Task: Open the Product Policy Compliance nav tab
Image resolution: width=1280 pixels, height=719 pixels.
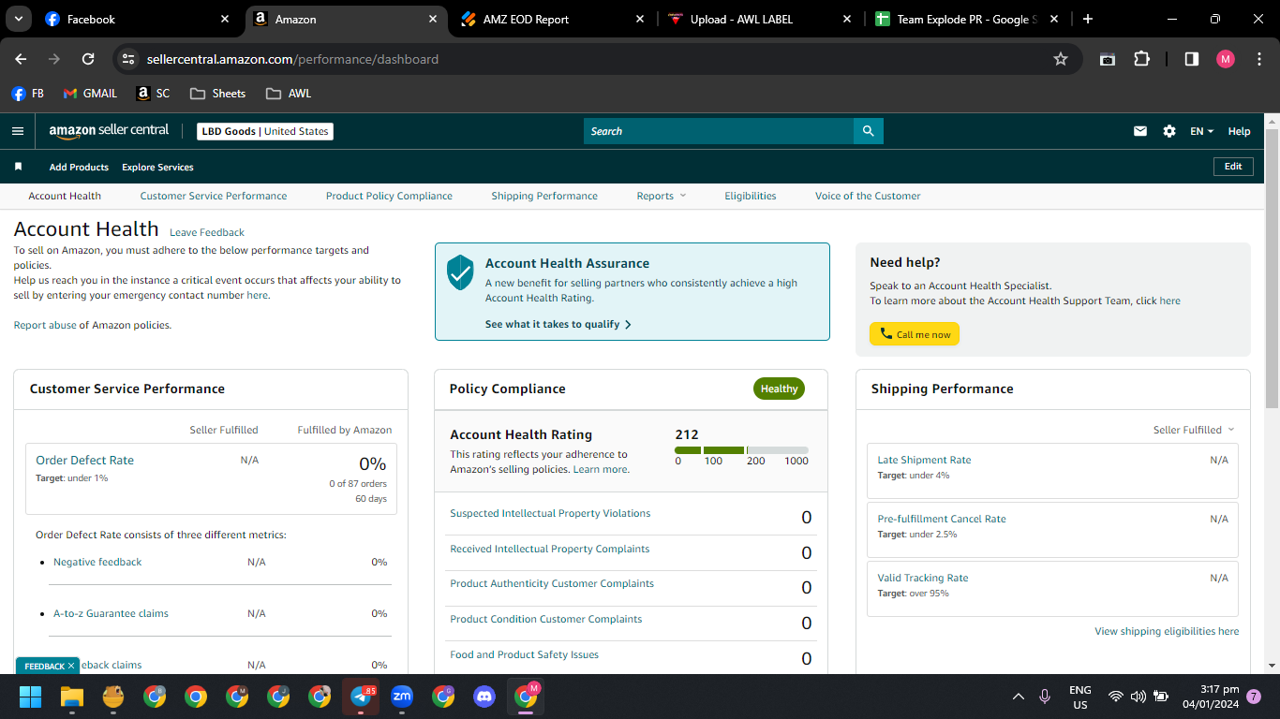Action: 389,196
